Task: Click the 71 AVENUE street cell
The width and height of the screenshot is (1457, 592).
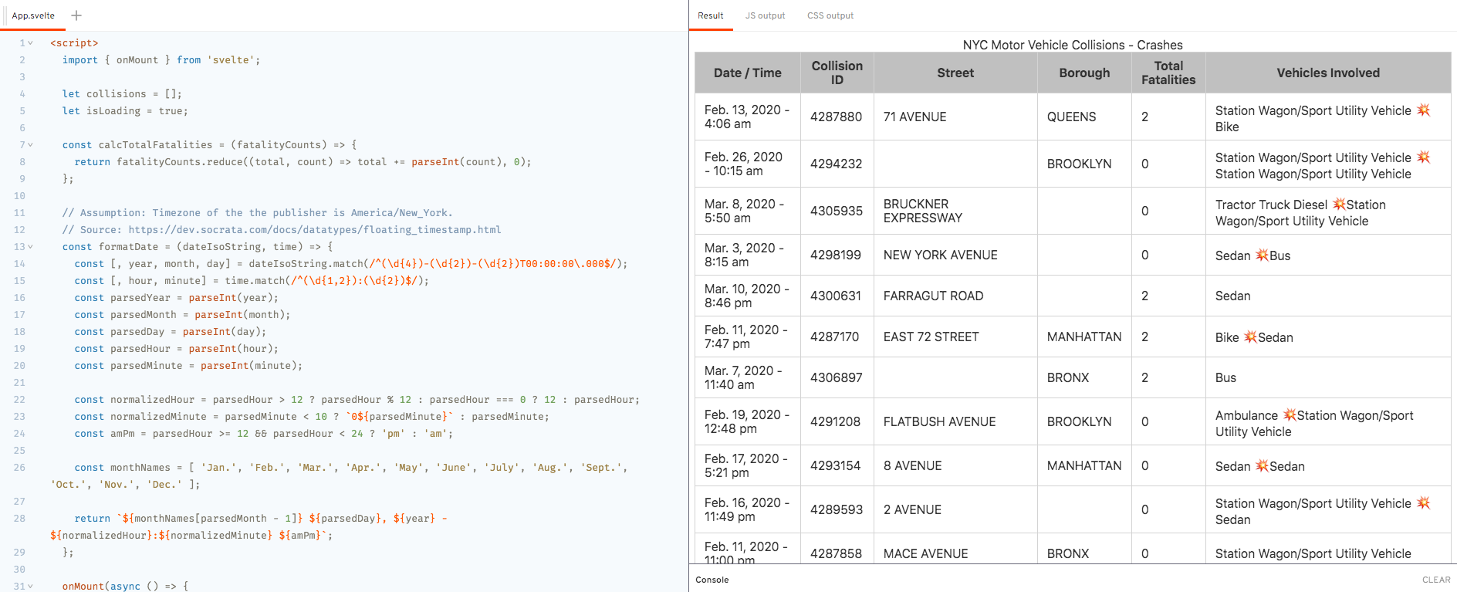Action: (x=955, y=117)
